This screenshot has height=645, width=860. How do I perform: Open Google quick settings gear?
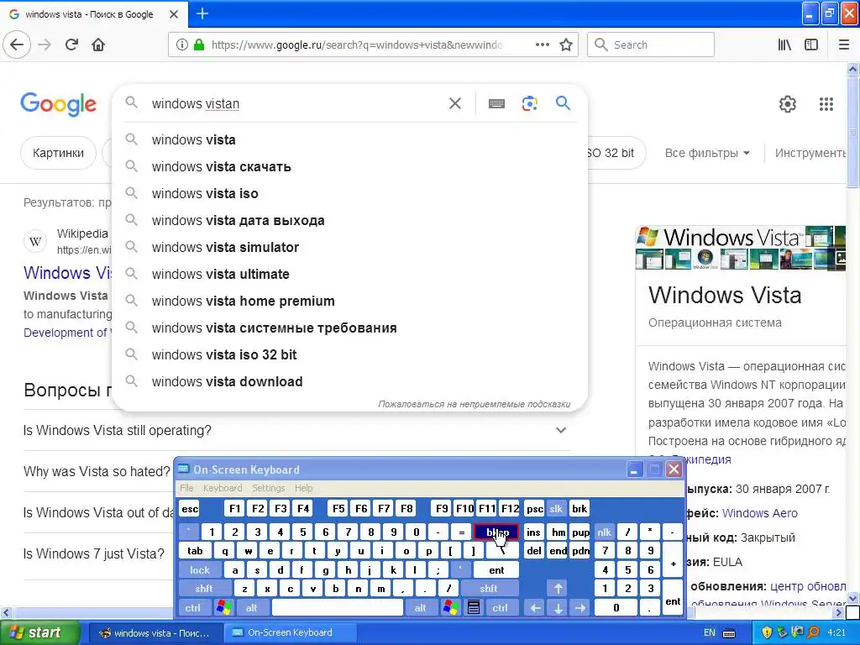[x=788, y=103]
